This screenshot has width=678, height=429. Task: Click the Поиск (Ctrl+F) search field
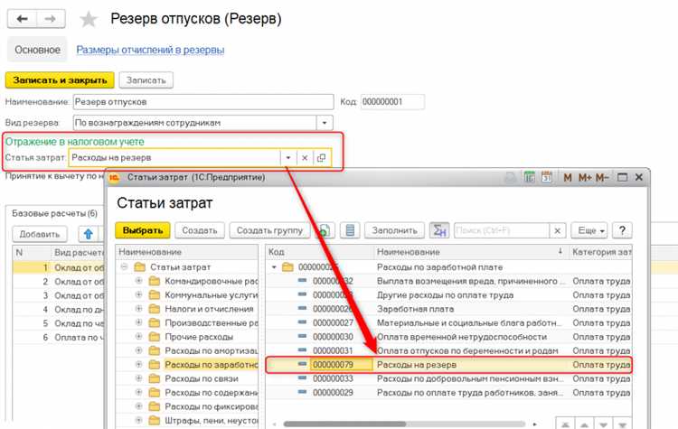click(502, 230)
